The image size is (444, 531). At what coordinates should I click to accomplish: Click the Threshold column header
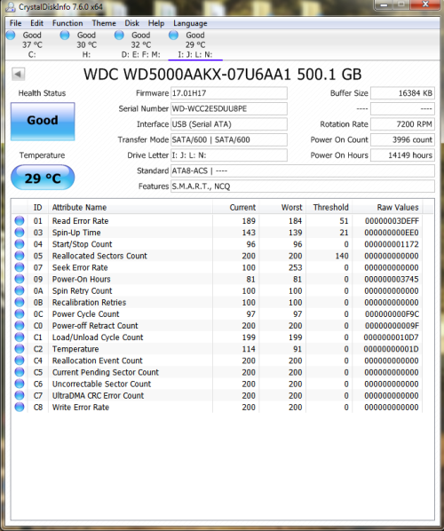coord(329,207)
